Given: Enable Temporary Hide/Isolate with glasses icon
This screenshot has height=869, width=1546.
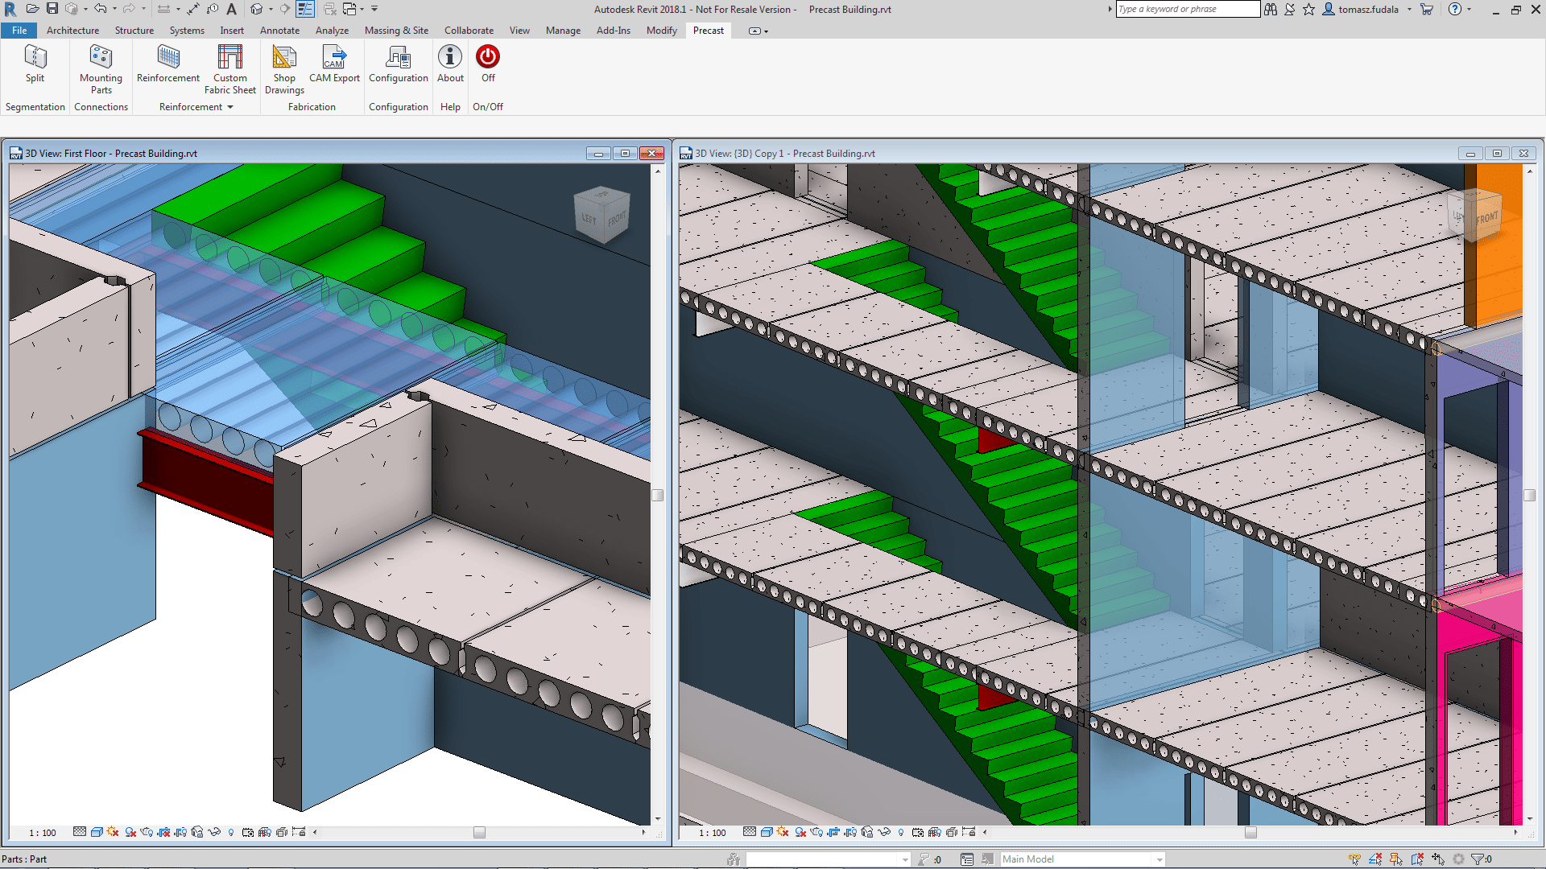Looking at the screenshot, I should point(214,832).
